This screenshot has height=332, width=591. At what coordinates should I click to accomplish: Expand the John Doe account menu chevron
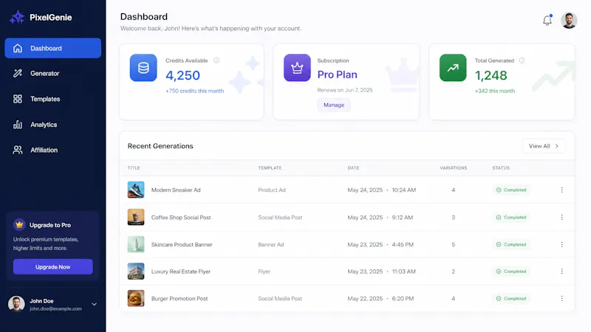pos(95,304)
